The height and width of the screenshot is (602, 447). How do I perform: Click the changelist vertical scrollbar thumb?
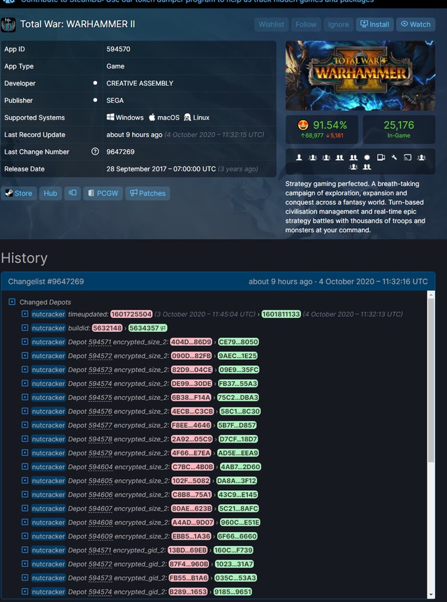pos(431,380)
